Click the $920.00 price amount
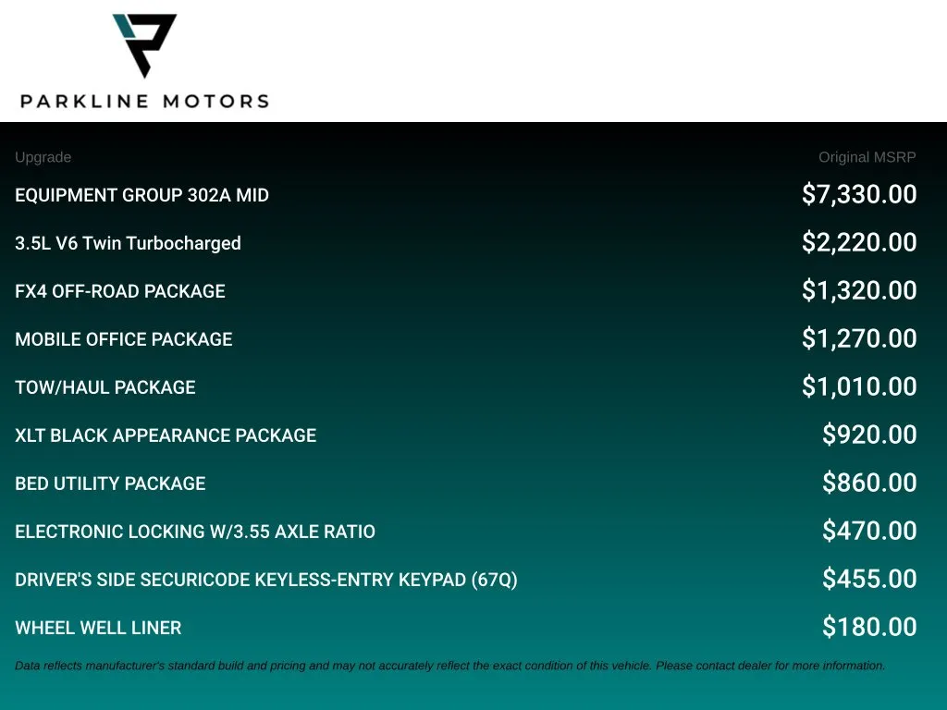 tap(869, 435)
